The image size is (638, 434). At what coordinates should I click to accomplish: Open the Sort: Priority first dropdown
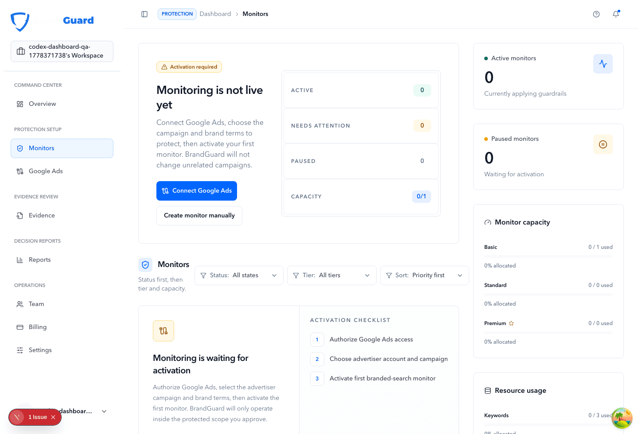pos(424,275)
